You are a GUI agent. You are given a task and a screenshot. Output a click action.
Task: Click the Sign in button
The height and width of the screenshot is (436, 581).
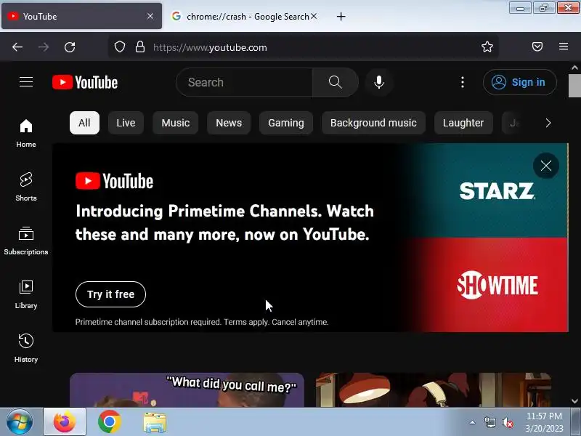pyautogui.click(x=519, y=82)
